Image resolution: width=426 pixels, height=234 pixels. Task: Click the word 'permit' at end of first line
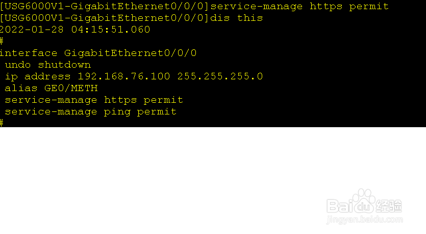[x=369, y=6]
